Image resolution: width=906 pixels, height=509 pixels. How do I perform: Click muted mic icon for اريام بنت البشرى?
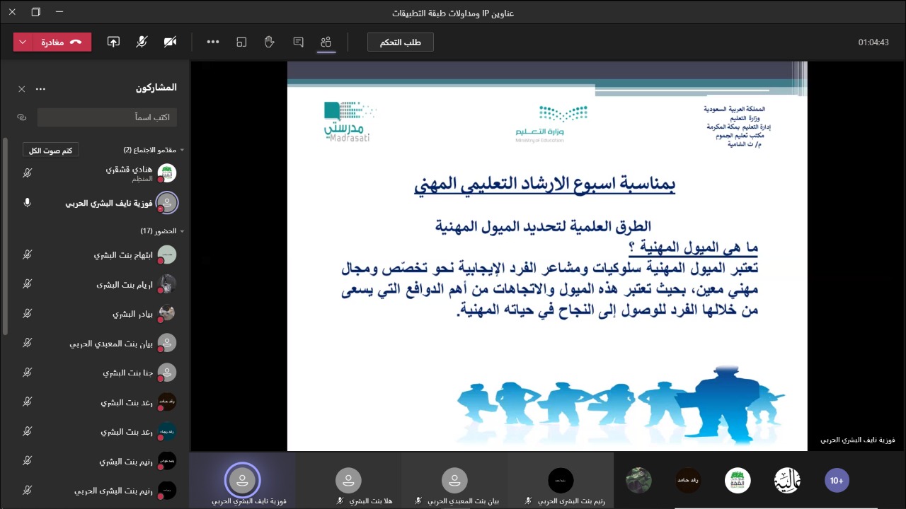coord(27,285)
